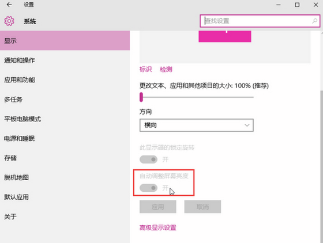Go back with the arrow icon
This screenshot has height=243, width=323.
9,5
